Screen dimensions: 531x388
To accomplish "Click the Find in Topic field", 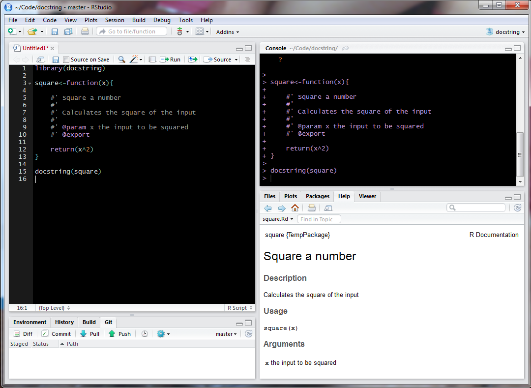I will coord(319,219).
